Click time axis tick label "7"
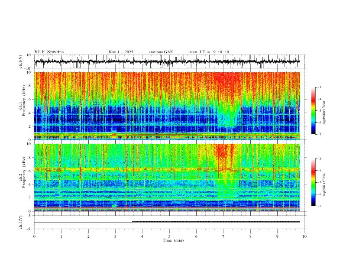 [x=223, y=236]
